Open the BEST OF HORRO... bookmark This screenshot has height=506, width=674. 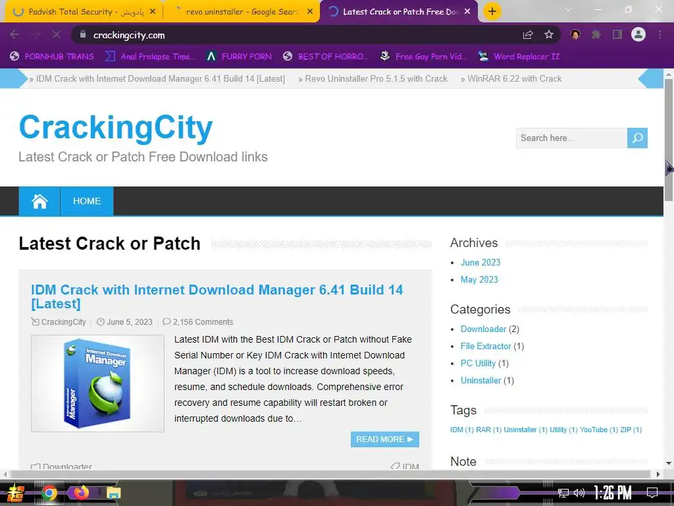[326, 57]
